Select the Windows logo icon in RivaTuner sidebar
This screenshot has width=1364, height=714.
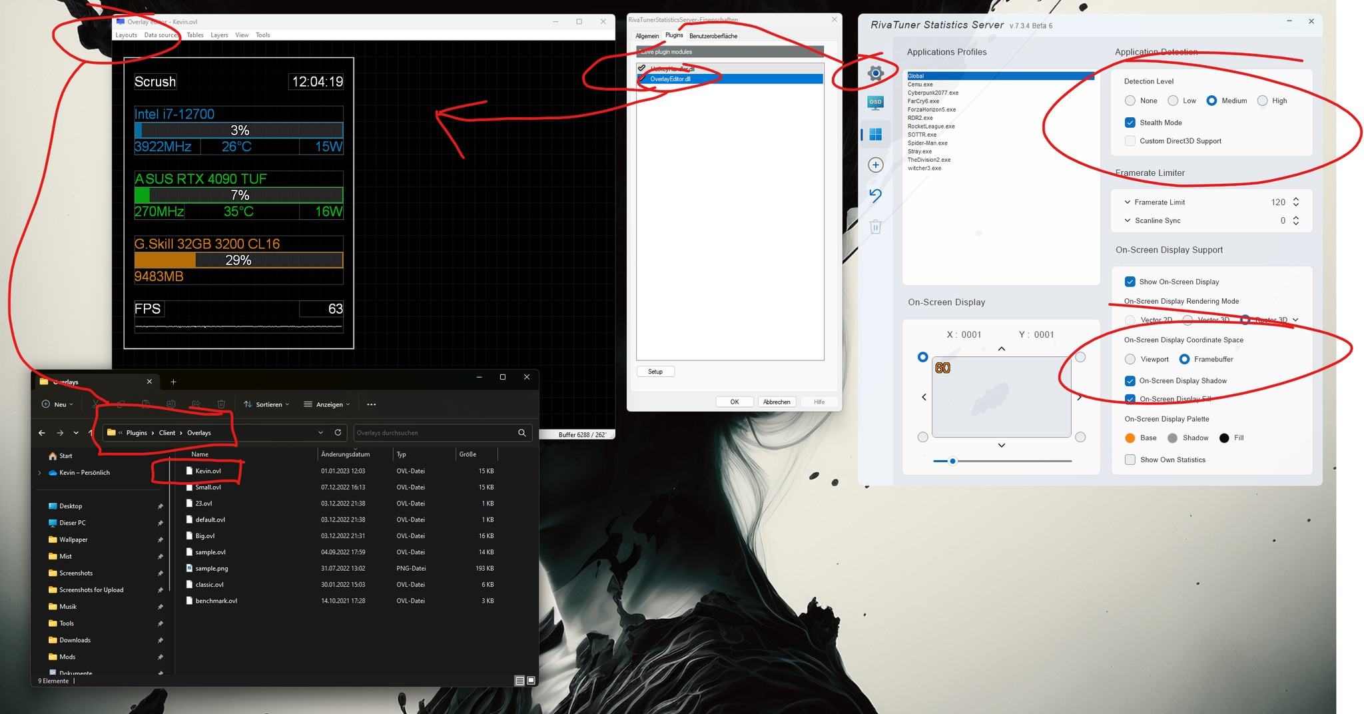coord(875,135)
